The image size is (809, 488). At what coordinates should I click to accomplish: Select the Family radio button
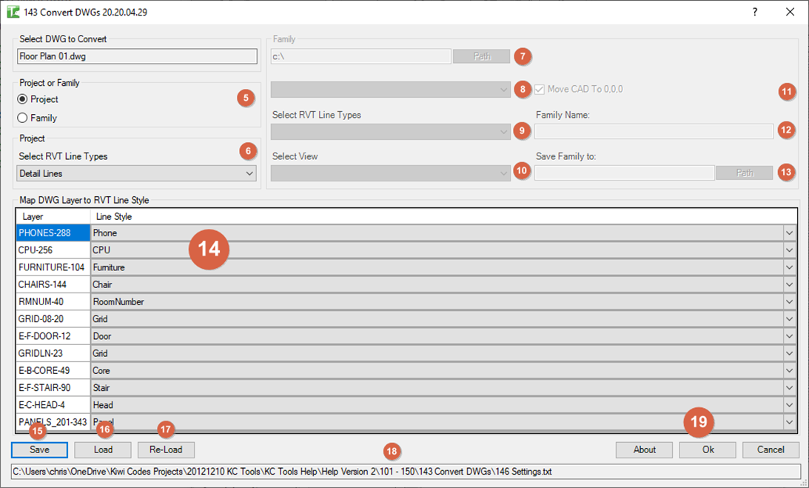coord(23,118)
